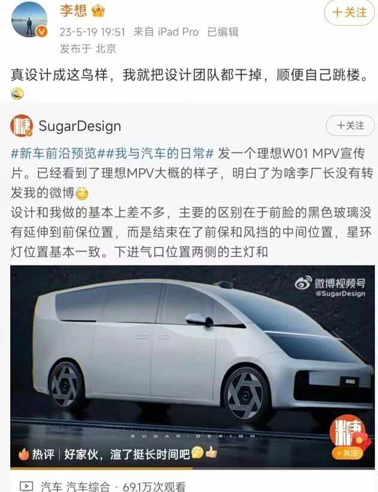Open the SugarDesign avatar icon
378x492 pixels.
click(22, 126)
